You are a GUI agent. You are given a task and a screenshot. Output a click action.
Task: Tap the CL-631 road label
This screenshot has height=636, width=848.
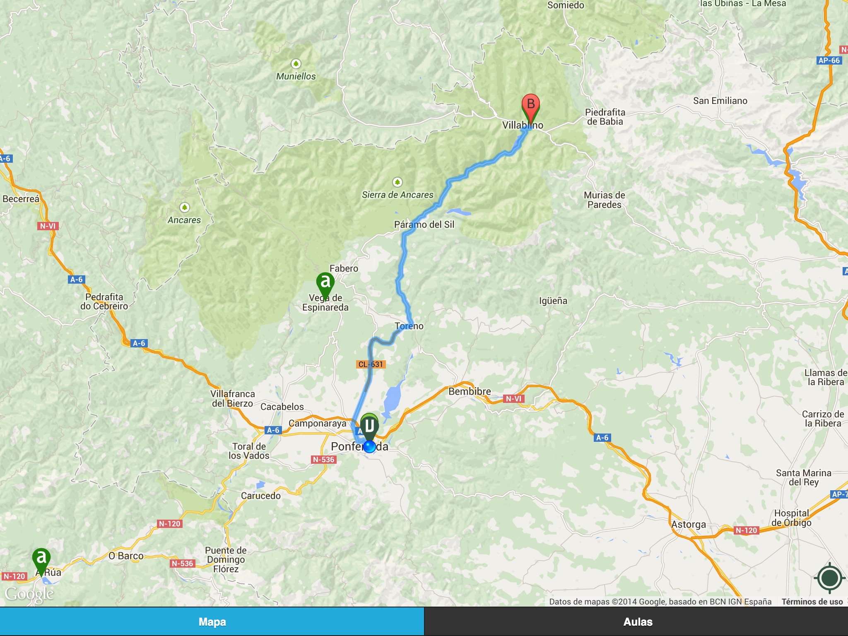tap(371, 364)
